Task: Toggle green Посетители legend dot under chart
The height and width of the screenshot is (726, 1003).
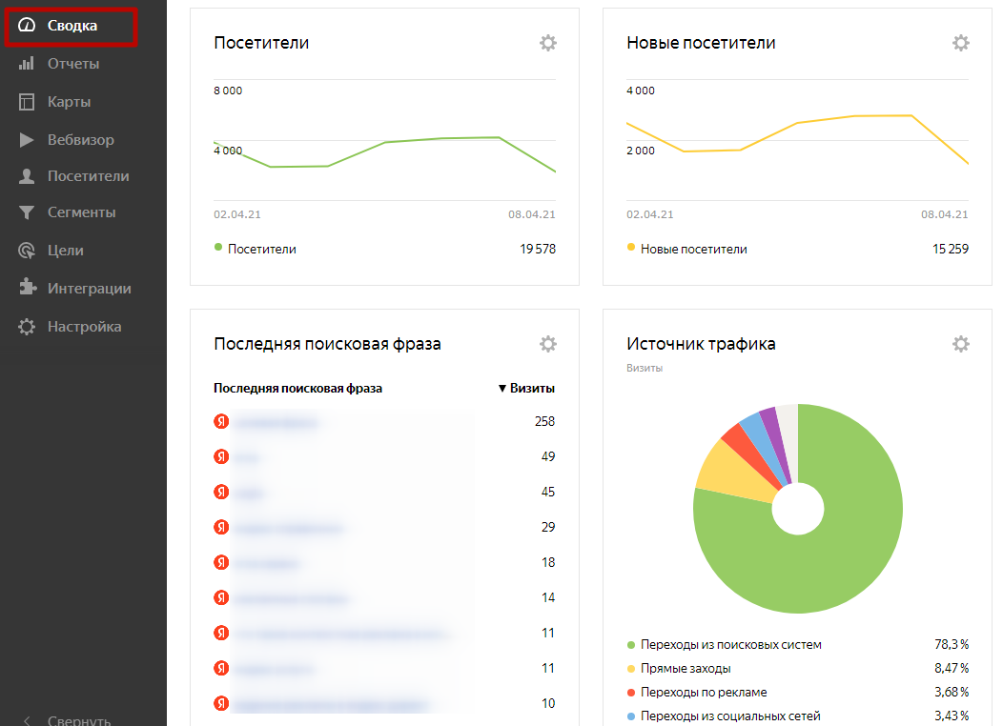Action: tap(218, 248)
